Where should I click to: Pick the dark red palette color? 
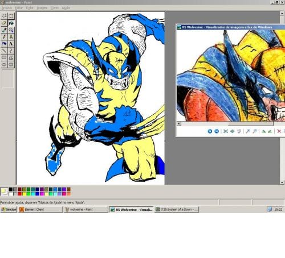click(x=19, y=189)
